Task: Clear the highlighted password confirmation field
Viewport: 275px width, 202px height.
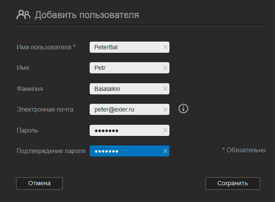Action: tap(165, 151)
